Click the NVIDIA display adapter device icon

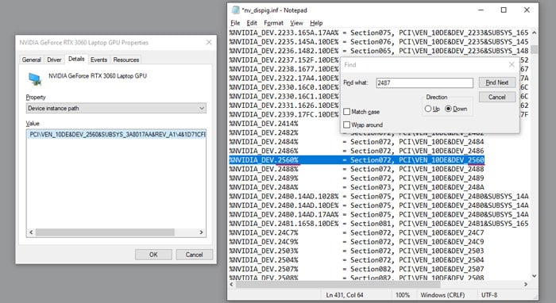coord(35,79)
